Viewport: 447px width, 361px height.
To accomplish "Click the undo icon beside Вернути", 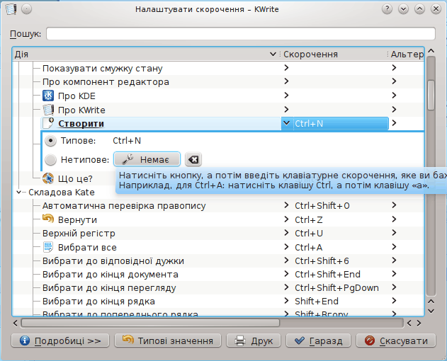I will pyautogui.click(x=48, y=219).
